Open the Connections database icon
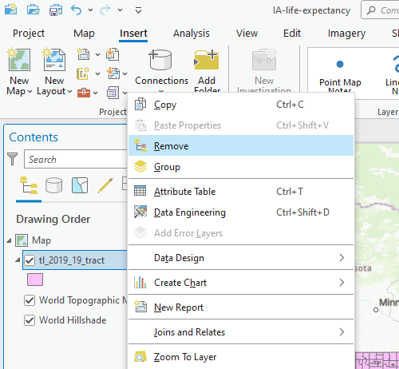399x369 pixels. (160, 60)
